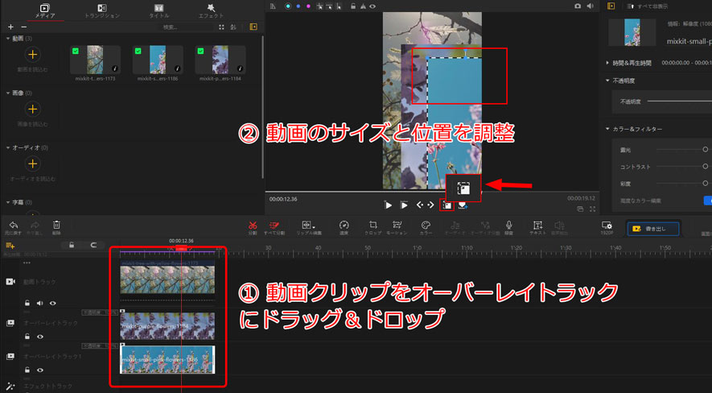
Task: Open the Color (カラー) palette tool
Action: pos(426,225)
